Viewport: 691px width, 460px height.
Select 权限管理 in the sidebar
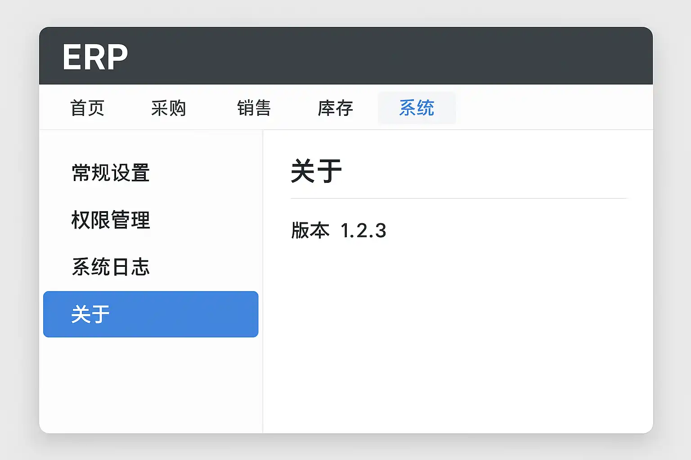pos(111,220)
